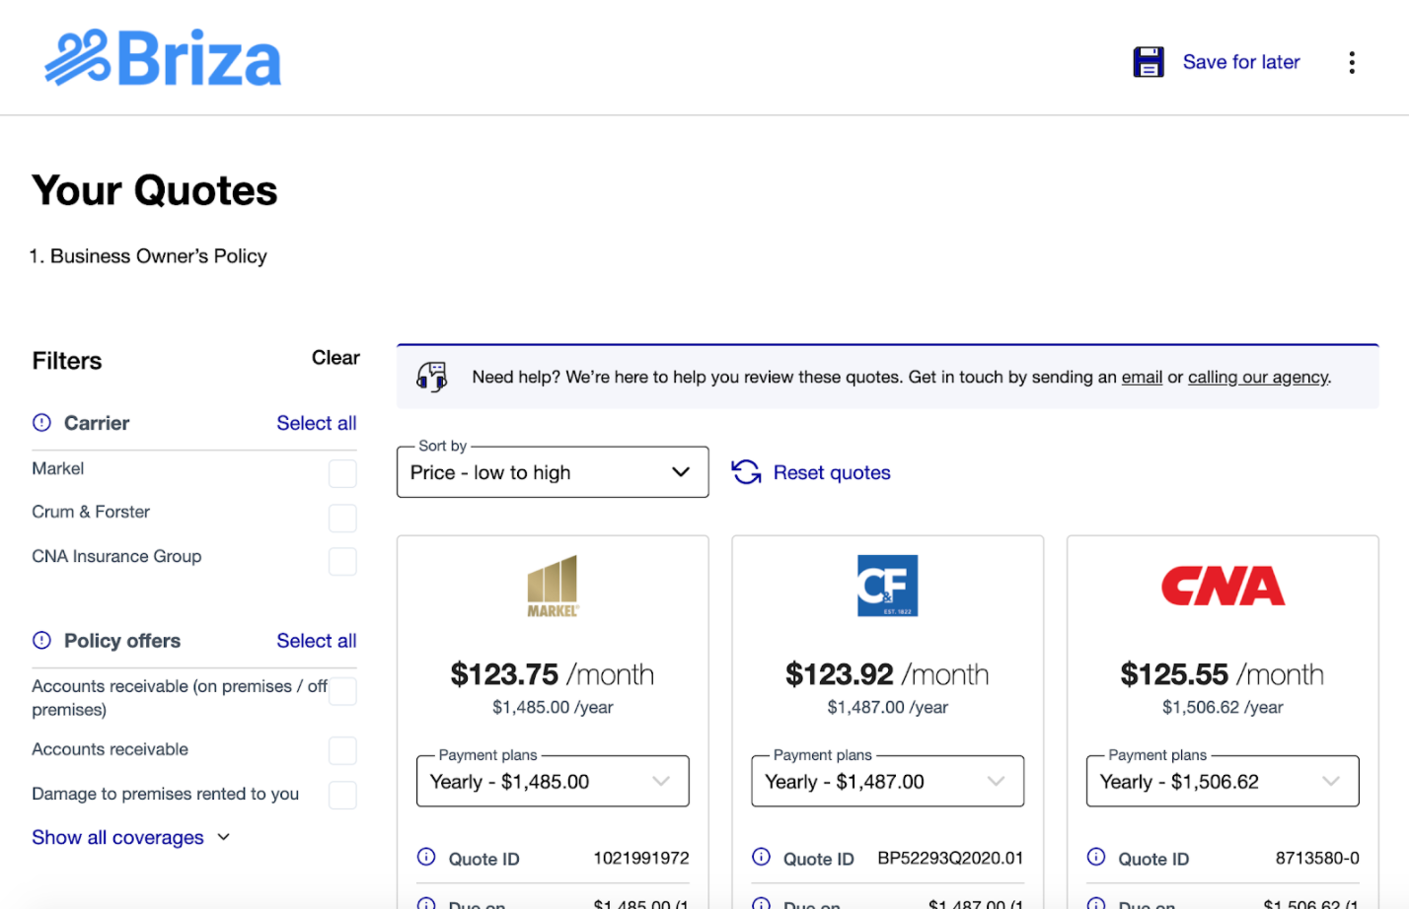This screenshot has height=909, width=1411.
Task: Select all Carrier filters
Action: pyautogui.click(x=316, y=423)
